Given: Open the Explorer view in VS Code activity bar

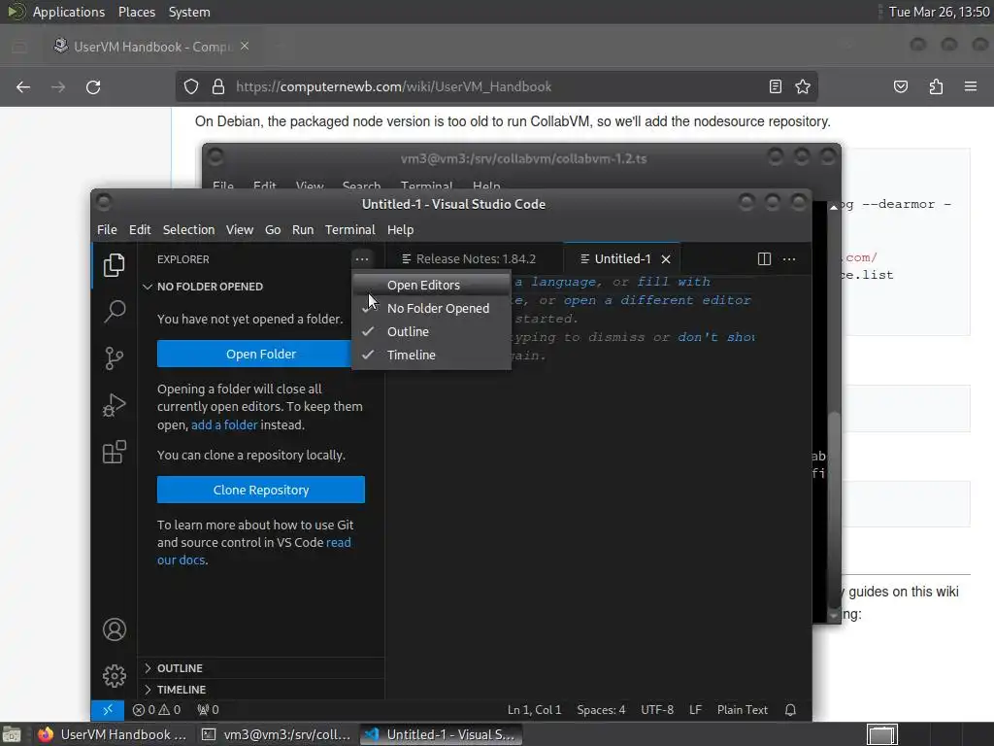Looking at the screenshot, I should coord(115,265).
